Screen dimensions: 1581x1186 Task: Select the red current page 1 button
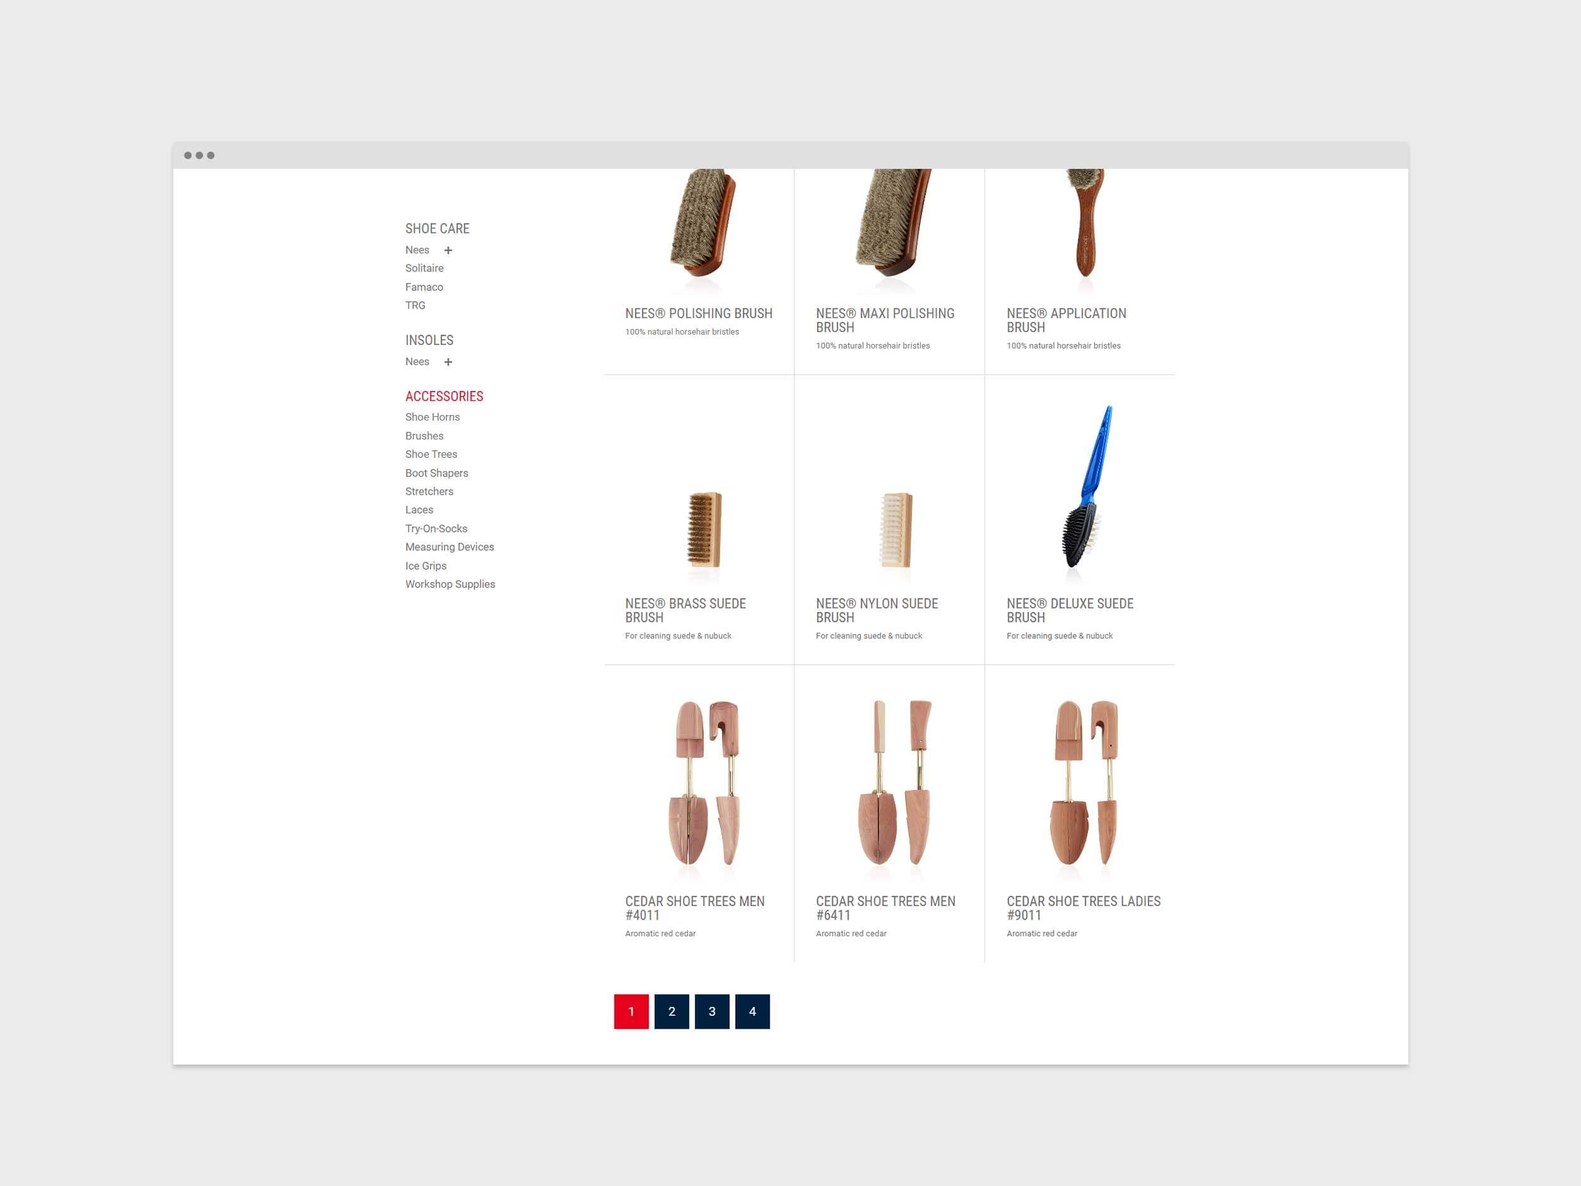[631, 1011]
